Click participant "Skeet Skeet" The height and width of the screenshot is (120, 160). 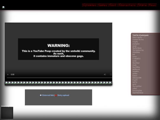click(x=136, y=63)
